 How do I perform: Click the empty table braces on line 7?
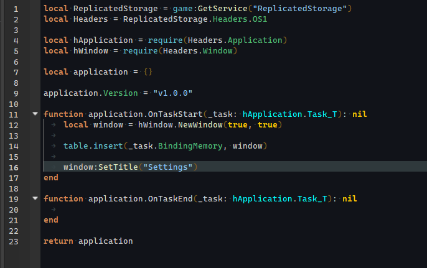(148, 72)
